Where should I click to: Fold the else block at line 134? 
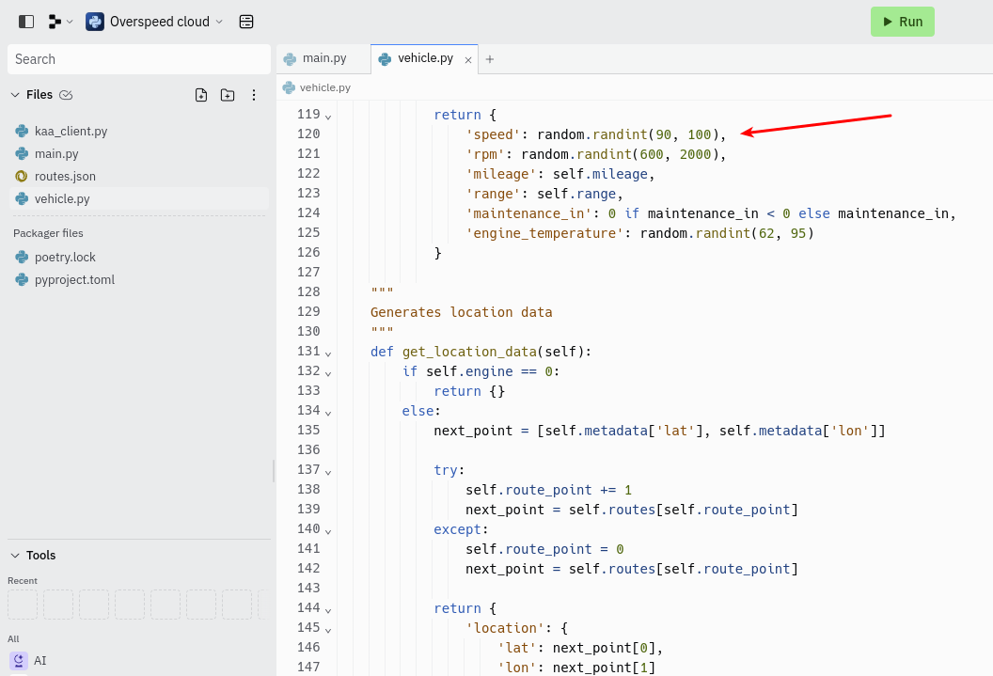click(x=328, y=413)
